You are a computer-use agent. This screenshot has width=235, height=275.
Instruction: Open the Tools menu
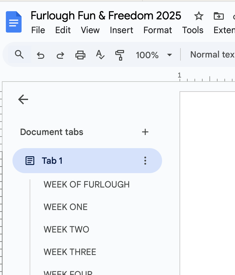click(193, 30)
